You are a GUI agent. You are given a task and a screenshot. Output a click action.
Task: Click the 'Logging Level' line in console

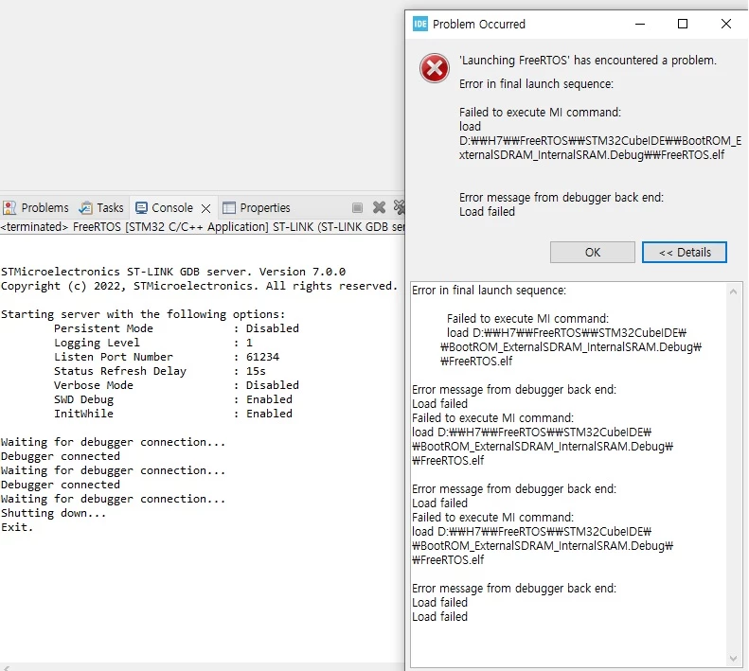click(152, 343)
